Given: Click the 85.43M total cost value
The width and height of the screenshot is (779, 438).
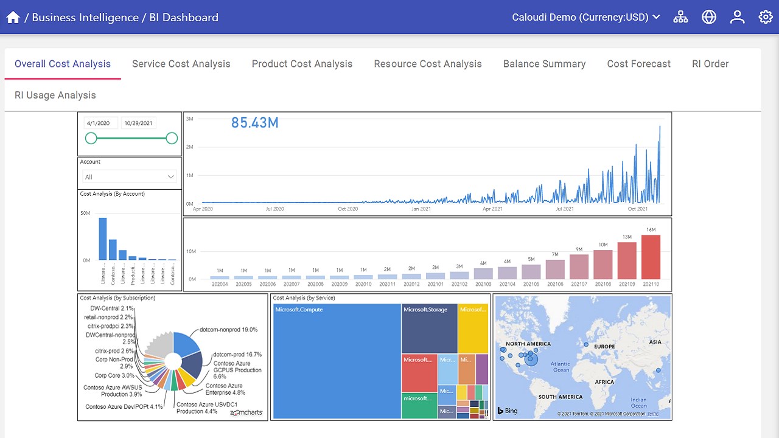Looking at the screenshot, I should click(x=254, y=123).
